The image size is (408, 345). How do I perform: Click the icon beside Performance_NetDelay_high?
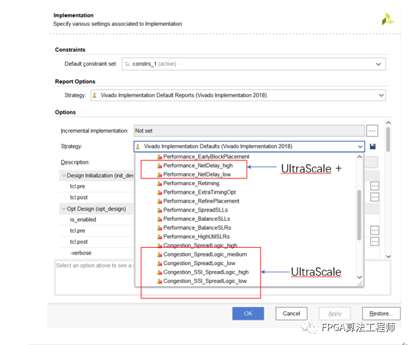pyautogui.click(x=159, y=165)
